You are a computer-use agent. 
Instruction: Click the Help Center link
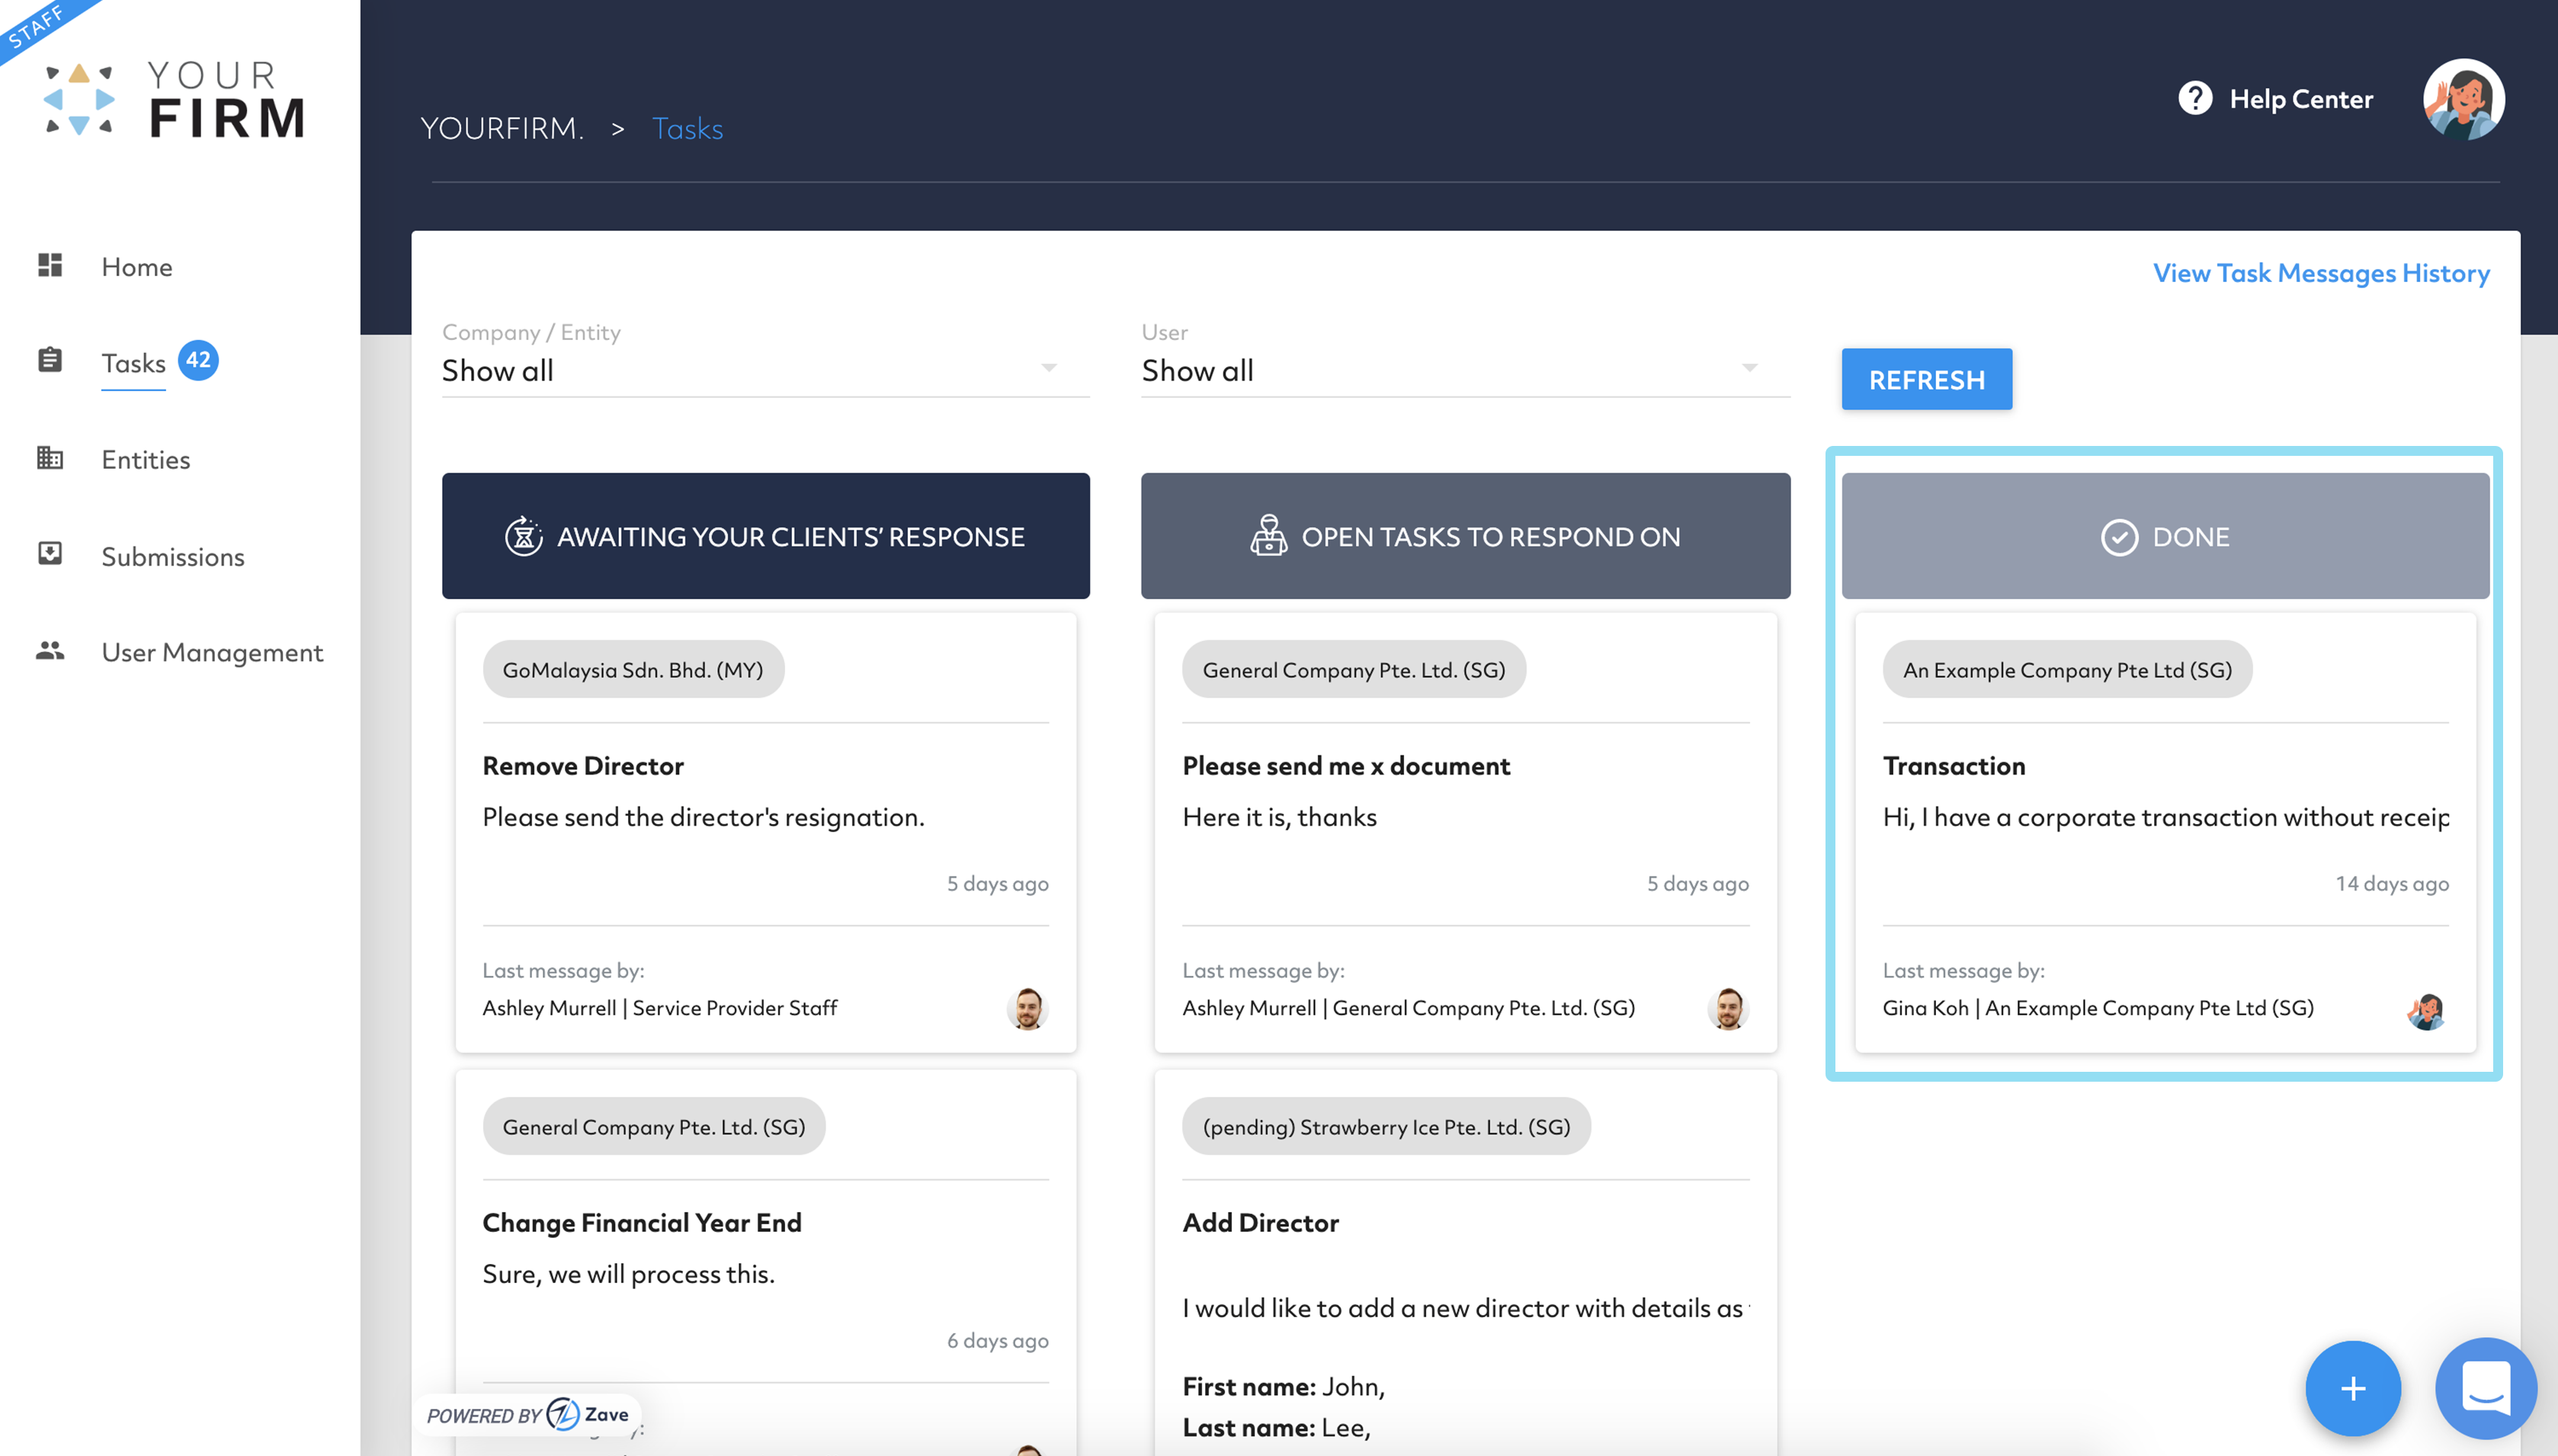pyautogui.click(x=2301, y=99)
